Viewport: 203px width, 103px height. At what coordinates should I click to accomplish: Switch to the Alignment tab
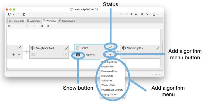pyautogui.click(x=33, y=21)
